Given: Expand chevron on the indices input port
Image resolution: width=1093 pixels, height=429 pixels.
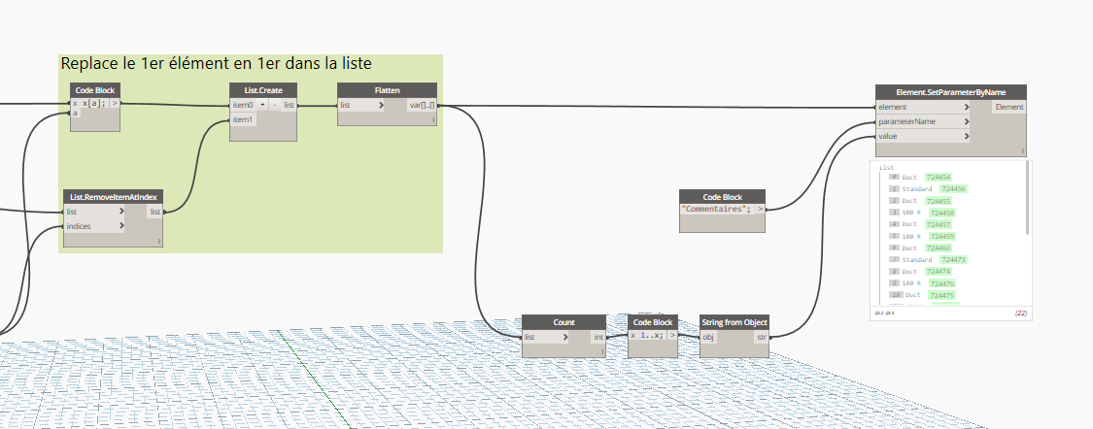Looking at the screenshot, I should pos(120,226).
